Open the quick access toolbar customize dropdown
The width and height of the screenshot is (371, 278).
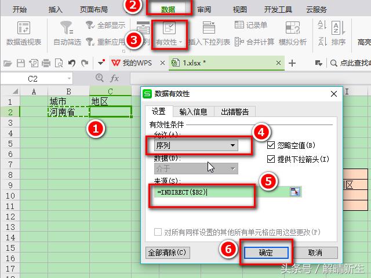(101, 63)
